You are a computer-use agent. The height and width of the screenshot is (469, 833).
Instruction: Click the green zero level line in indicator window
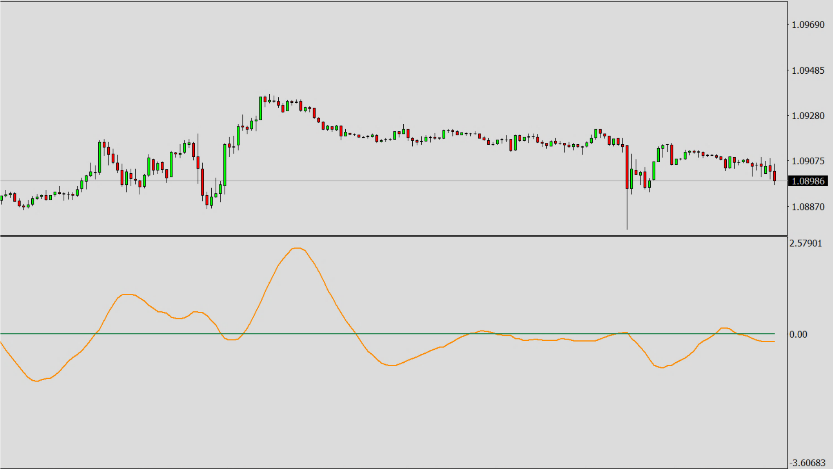point(387,334)
